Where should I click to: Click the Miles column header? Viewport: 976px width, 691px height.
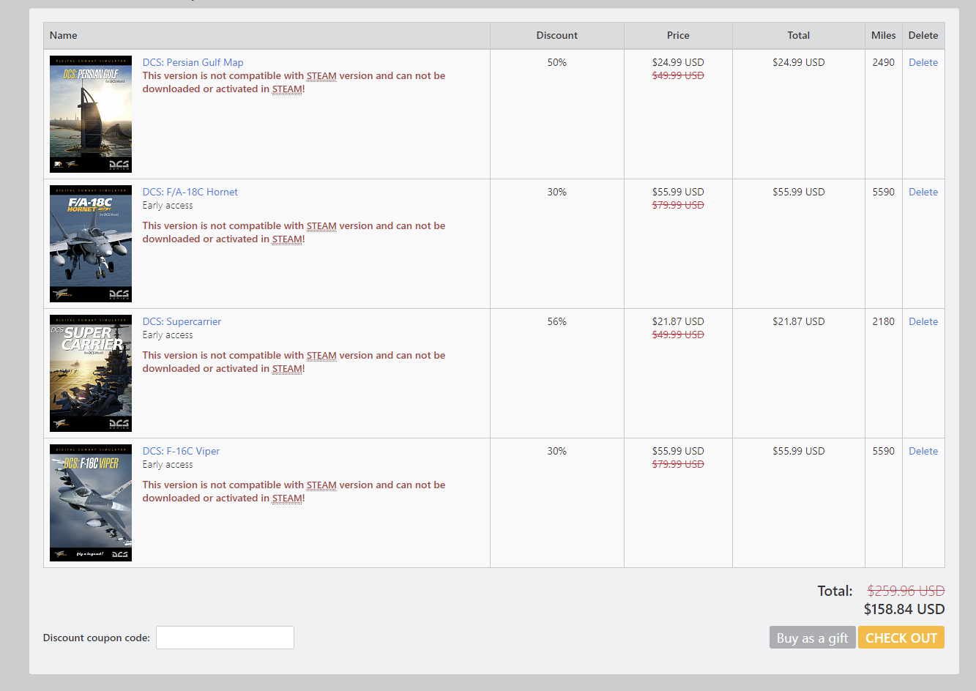click(x=883, y=35)
